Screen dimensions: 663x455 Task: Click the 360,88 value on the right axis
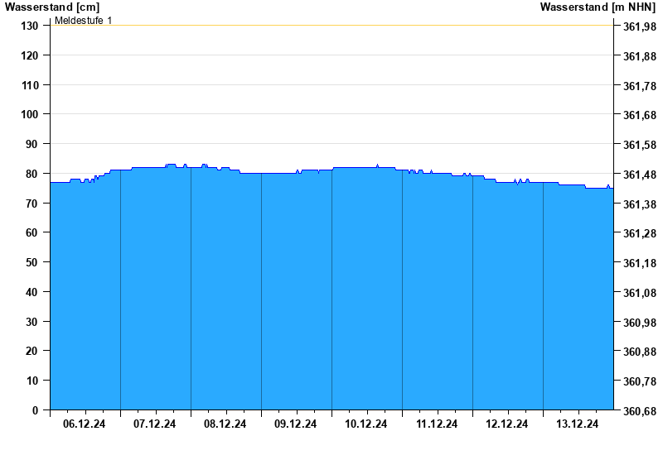[640, 352]
